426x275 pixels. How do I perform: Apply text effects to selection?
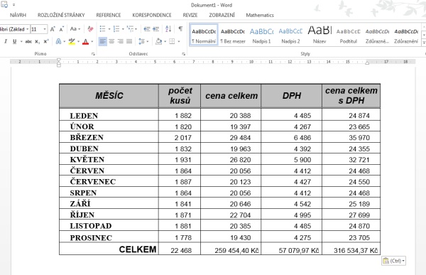(58, 41)
